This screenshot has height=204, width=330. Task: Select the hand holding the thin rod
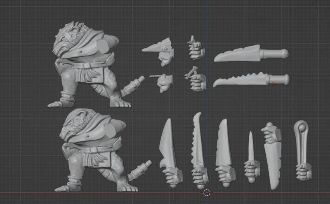point(162,83)
